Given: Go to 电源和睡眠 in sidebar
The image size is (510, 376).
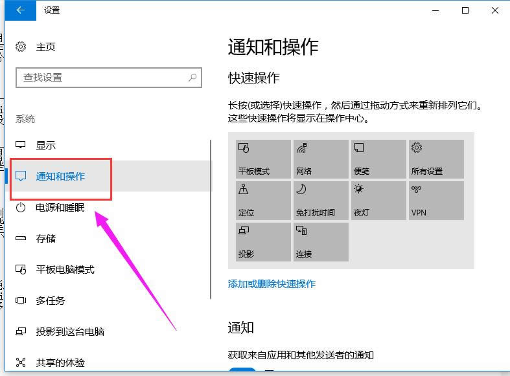Looking at the screenshot, I should 60,207.
